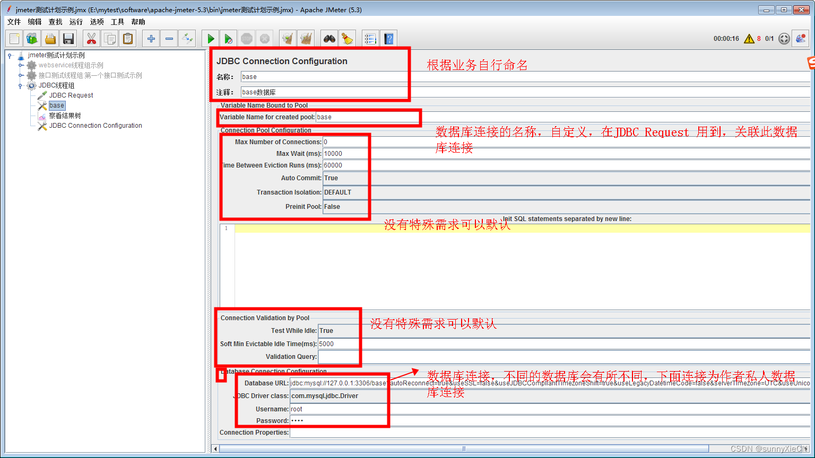Click the Copy icon in toolbar

110,39
